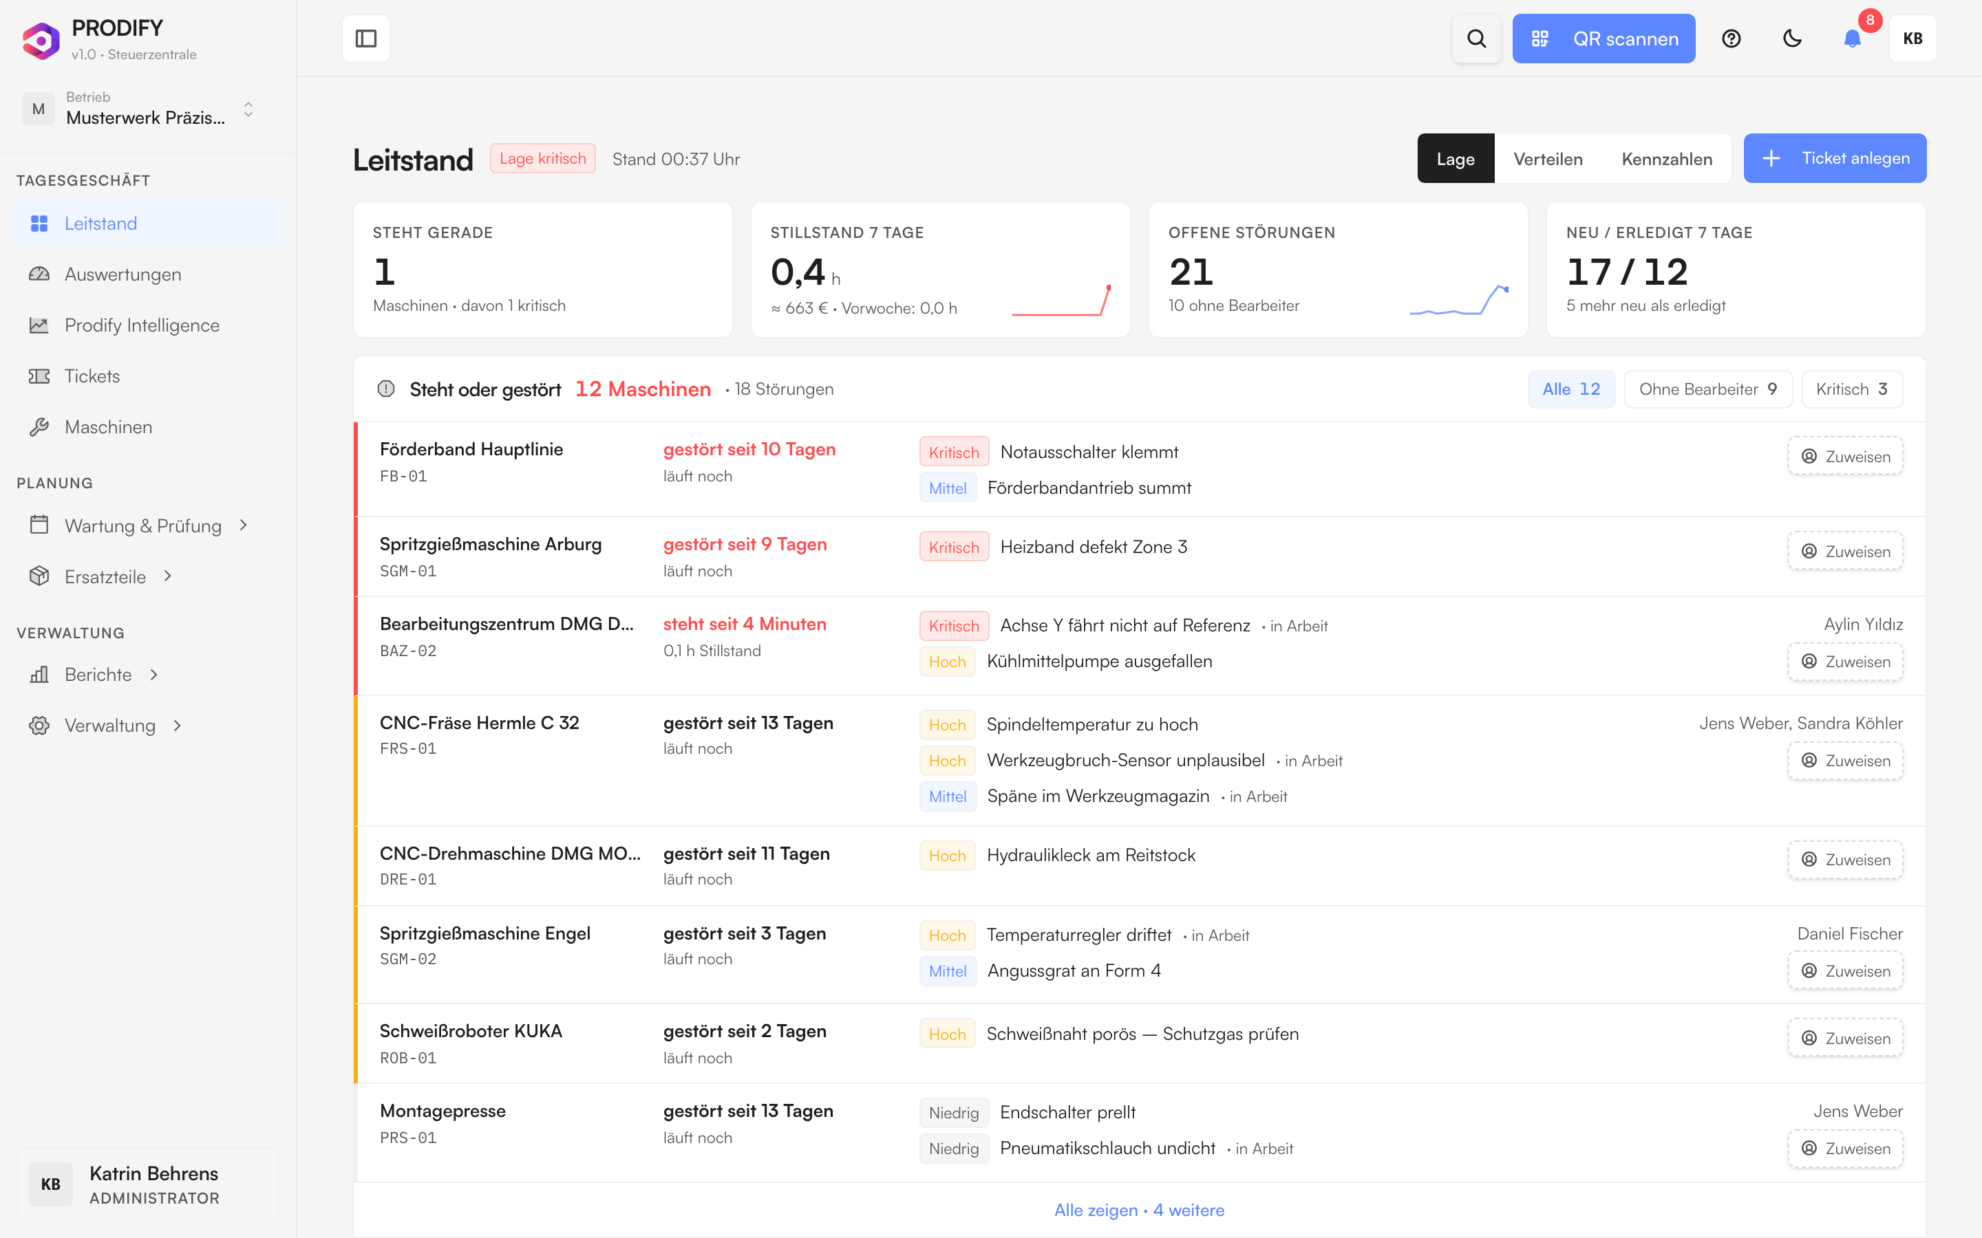Click Alle zeigen · 4 weitere link
1982x1238 pixels.
click(x=1139, y=1210)
